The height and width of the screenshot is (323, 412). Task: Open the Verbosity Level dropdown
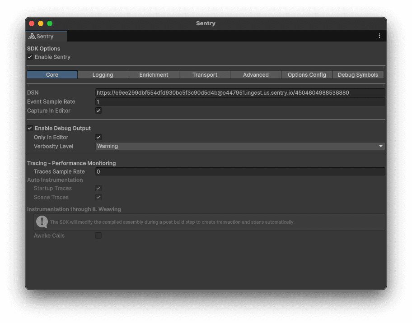240,146
